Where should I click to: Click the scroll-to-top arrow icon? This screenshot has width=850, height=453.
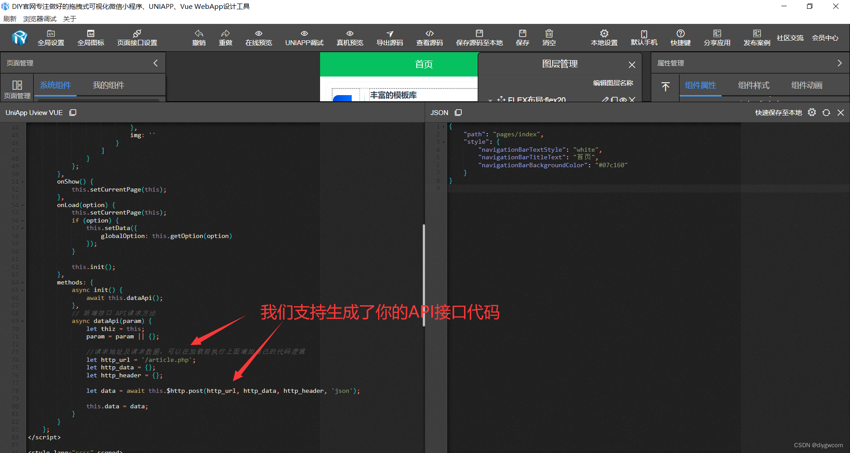tap(665, 86)
